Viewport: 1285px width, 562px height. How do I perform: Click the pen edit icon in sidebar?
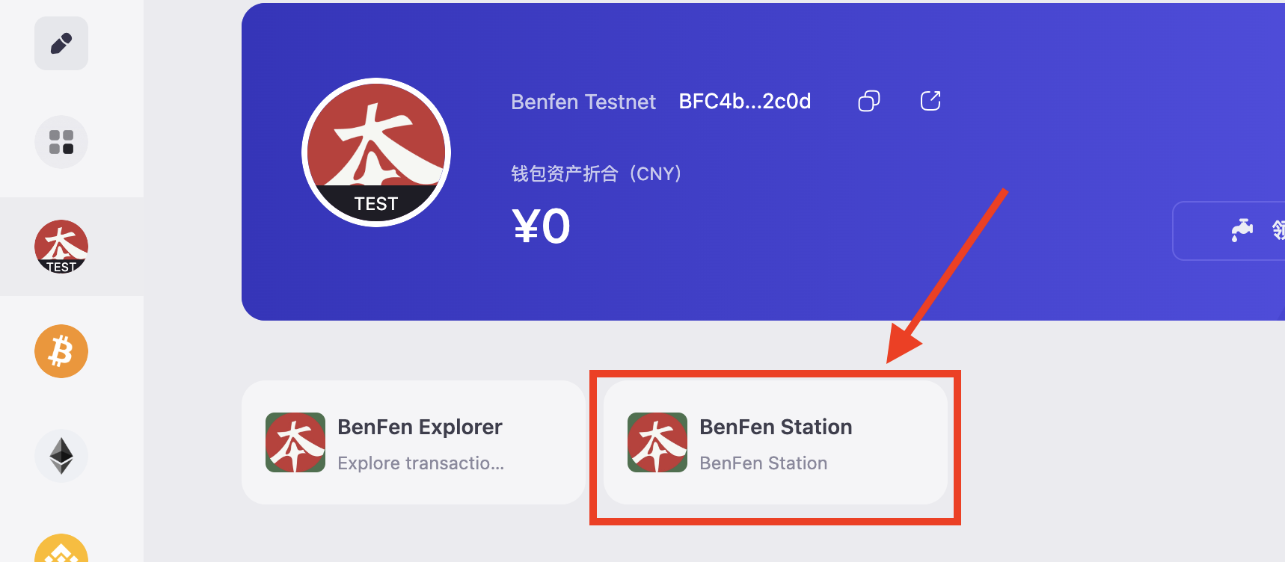pos(61,43)
